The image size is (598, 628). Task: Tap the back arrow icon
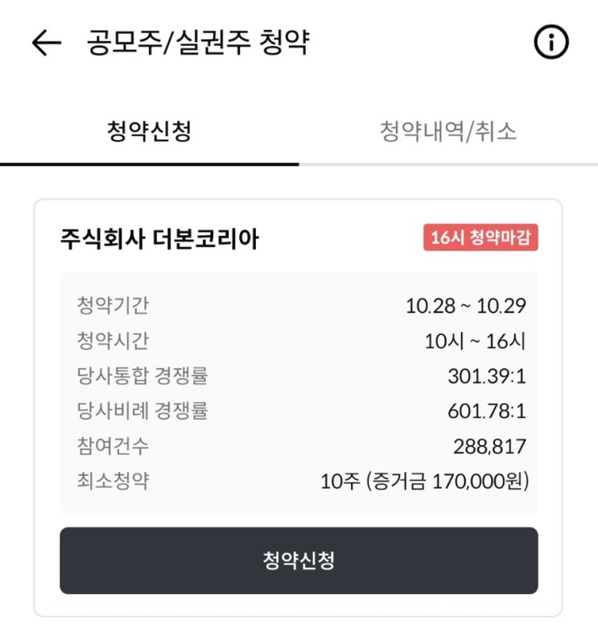point(47,43)
